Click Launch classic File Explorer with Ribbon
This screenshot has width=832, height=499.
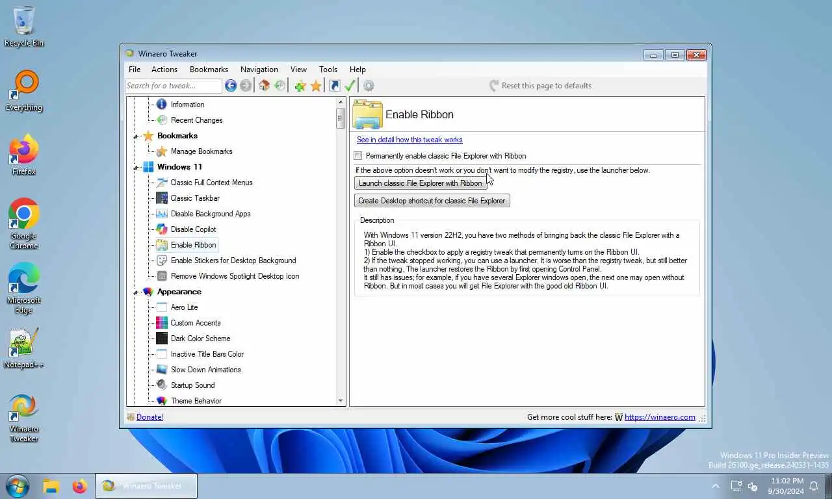[x=421, y=183]
